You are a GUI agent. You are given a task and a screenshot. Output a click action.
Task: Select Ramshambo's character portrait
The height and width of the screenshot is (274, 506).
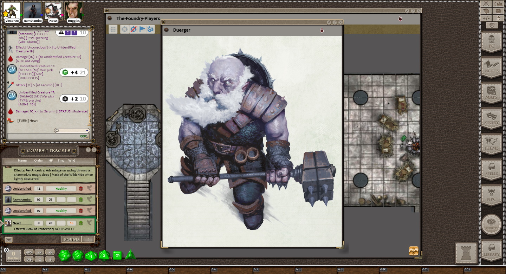point(33,11)
